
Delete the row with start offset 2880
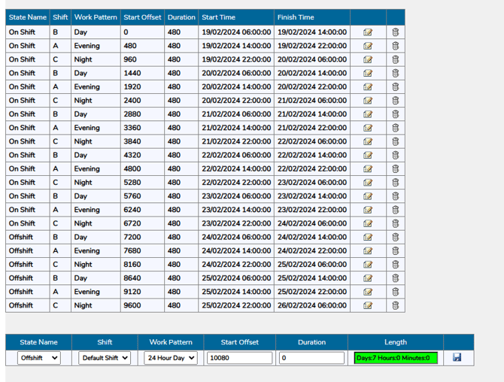(396, 114)
